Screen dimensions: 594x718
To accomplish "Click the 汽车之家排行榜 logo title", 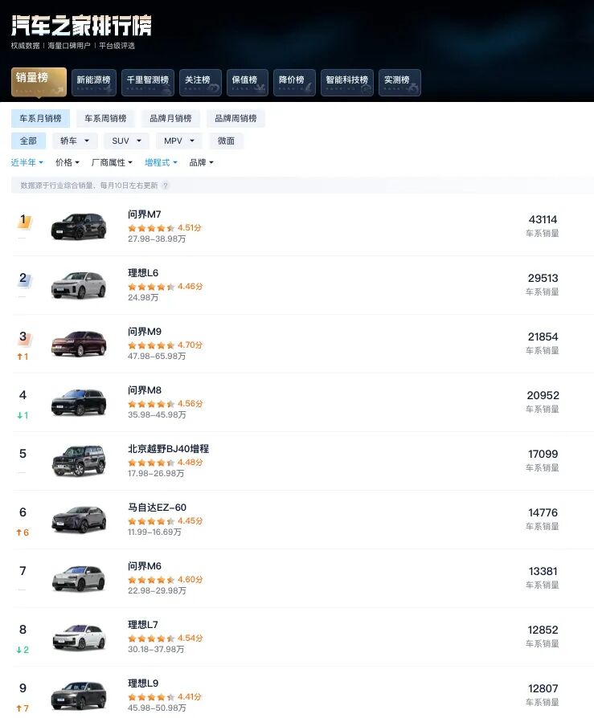I will pos(81,26).
